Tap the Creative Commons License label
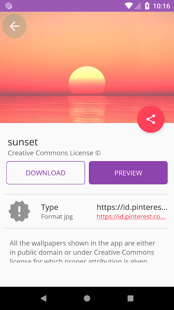The height and width of the screenshot is (310, 174). click(x=54, y=153)
